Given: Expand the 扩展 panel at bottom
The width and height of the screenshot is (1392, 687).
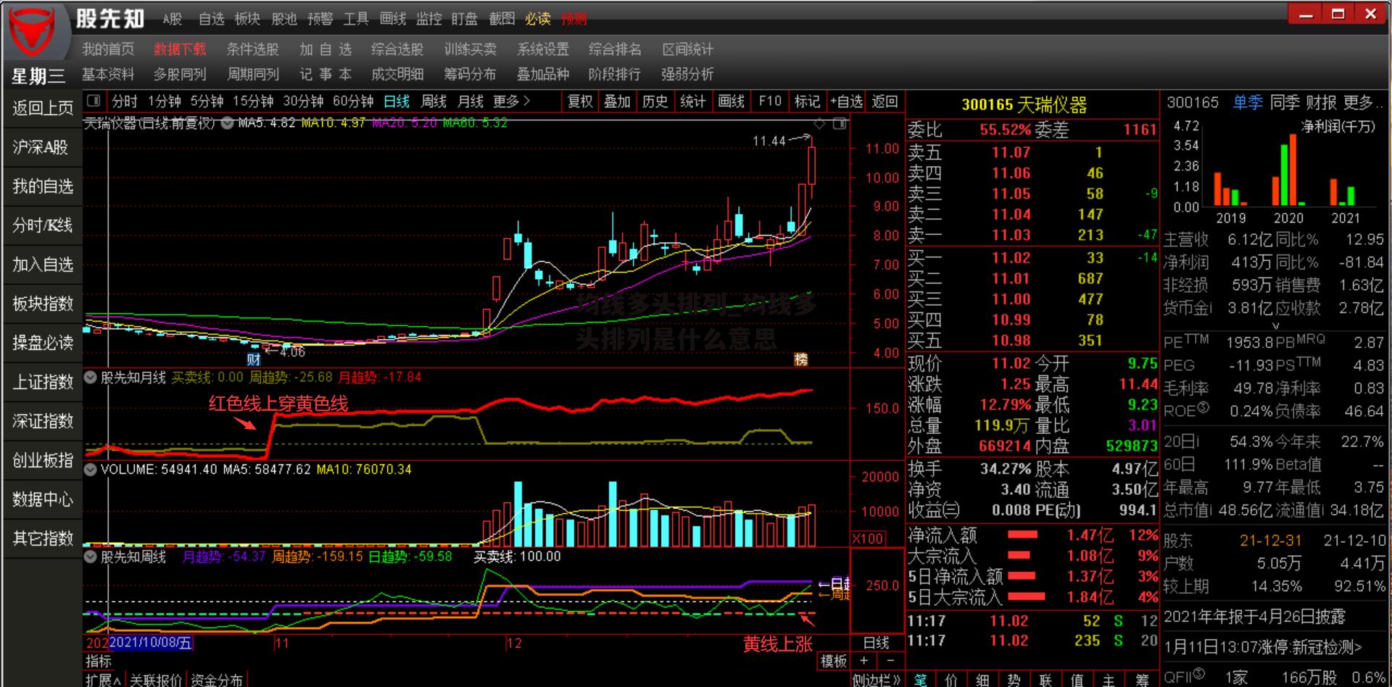Looking at the screenshot, I should point(103,680).
